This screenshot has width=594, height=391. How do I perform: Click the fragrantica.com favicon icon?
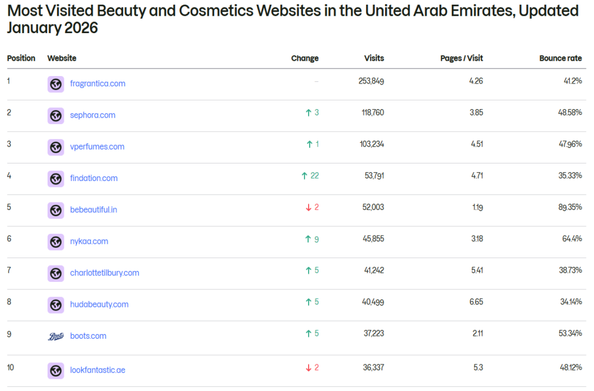click(x=56, y=84)
